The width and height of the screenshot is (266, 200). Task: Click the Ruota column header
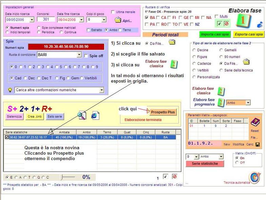pyautogui.click(x=166, y=132)
